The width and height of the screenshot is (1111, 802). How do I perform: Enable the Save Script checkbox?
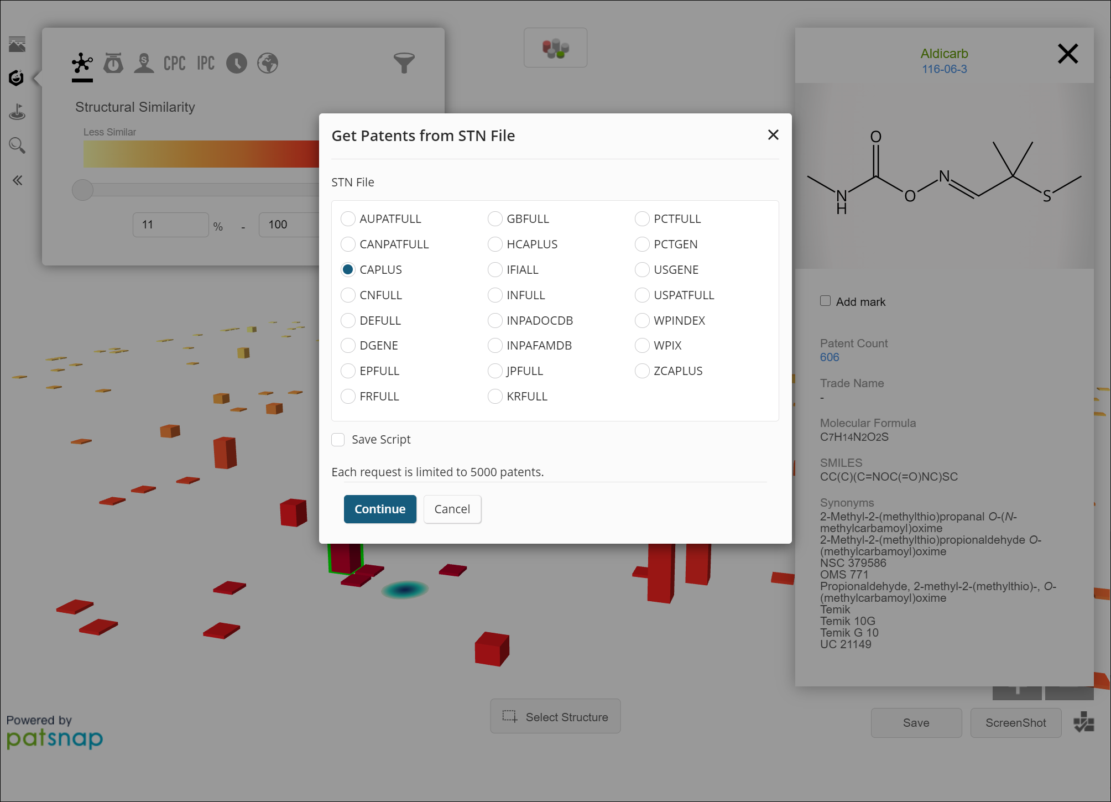(x=338, y=440)
